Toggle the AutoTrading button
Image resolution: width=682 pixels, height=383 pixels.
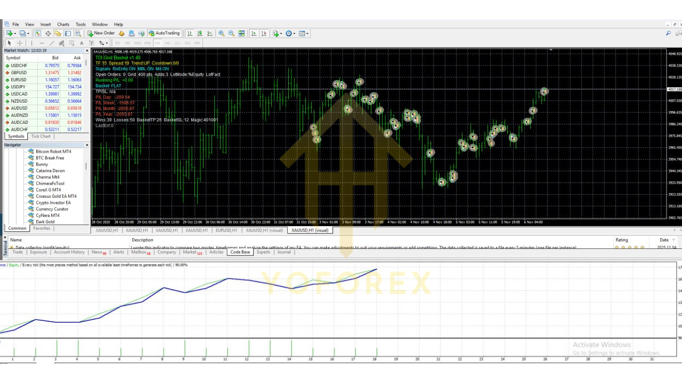pos(164,33)
